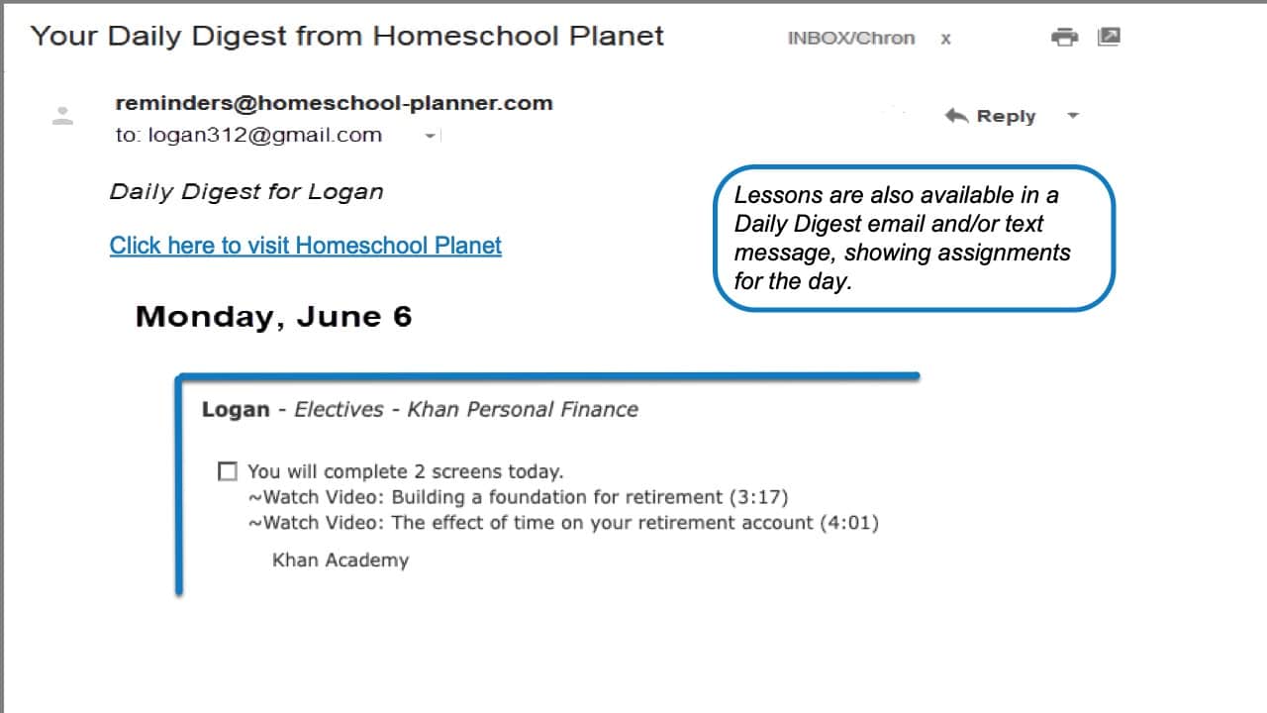Click the 'Logan - Electives - Khan Personal Finance' heading

point(420,409)
